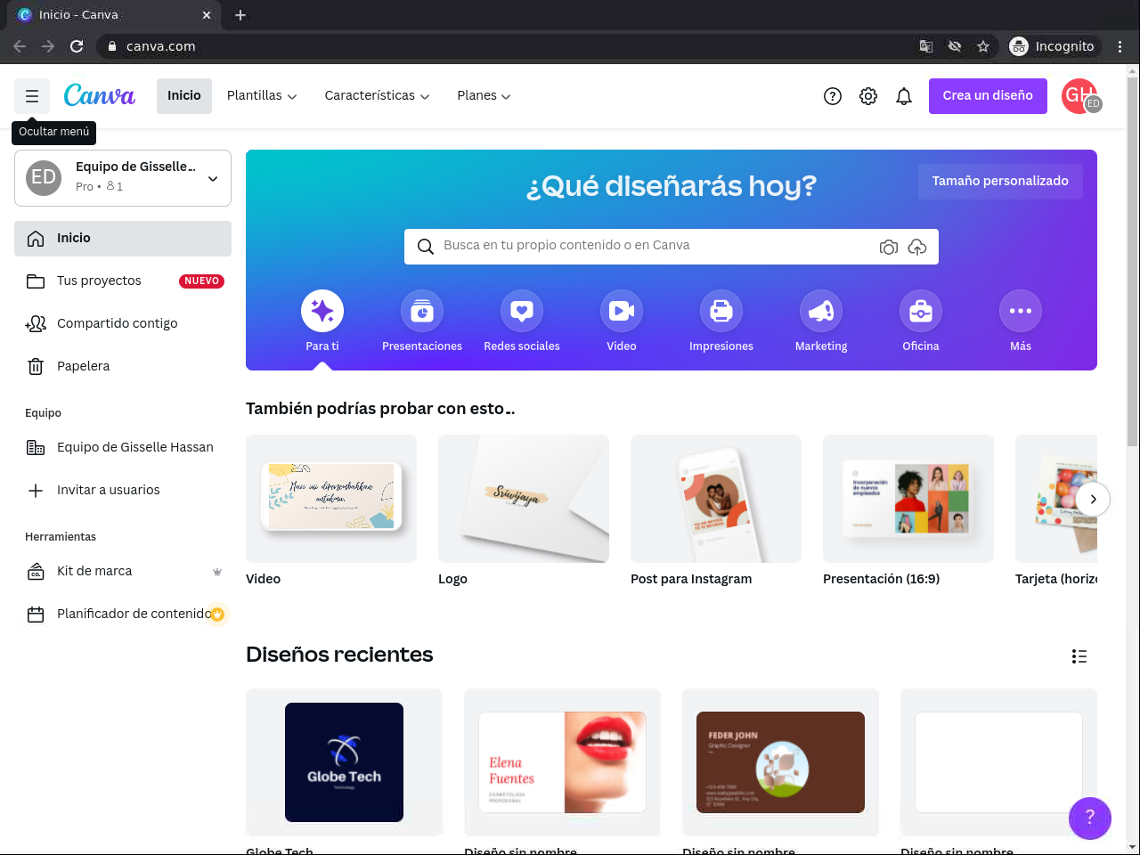Open Tus proyectos in the sidebar
Image resolution: width=1140 pixels, height=855 pixels.
(x=123, y=281)
